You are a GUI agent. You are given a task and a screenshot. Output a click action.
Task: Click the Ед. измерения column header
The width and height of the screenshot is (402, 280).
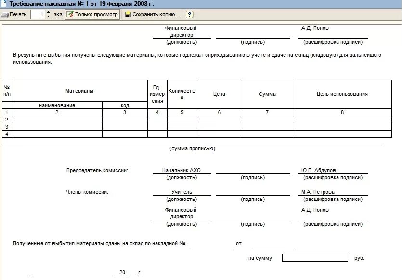(x=157, y=94)
